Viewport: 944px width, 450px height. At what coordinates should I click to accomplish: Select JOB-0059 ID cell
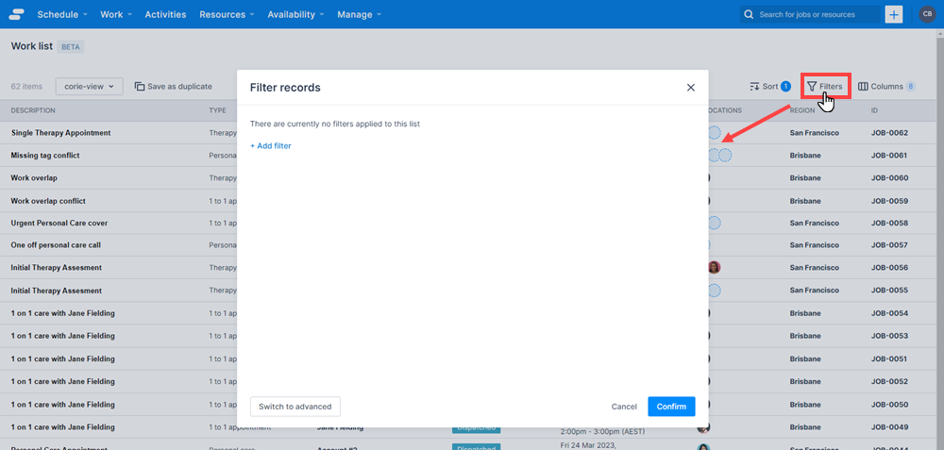point(889,201)
